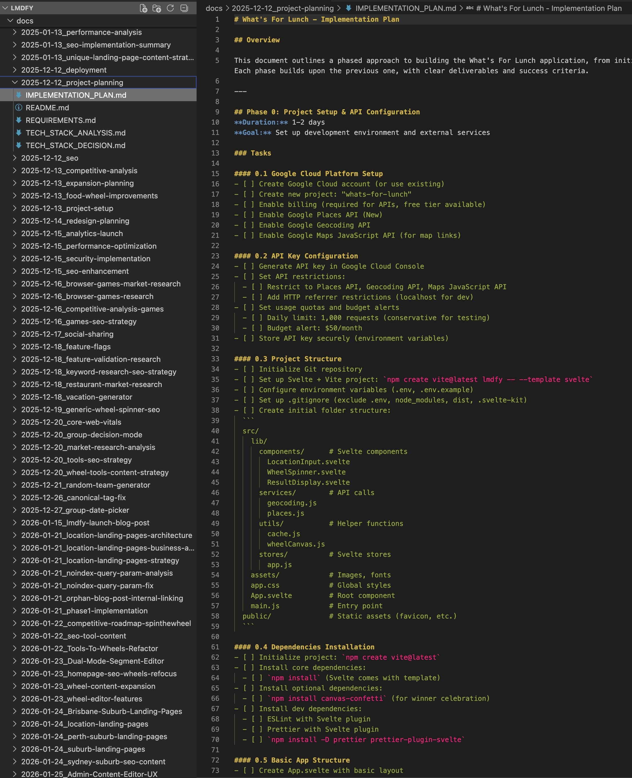Click the "Create Google Cloud account" checkbox brackets
This screenshot has height=778, width=632.
point(249,184)
